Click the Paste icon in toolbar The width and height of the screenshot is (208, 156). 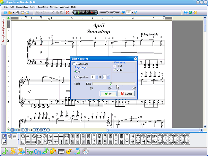(61, 12)
